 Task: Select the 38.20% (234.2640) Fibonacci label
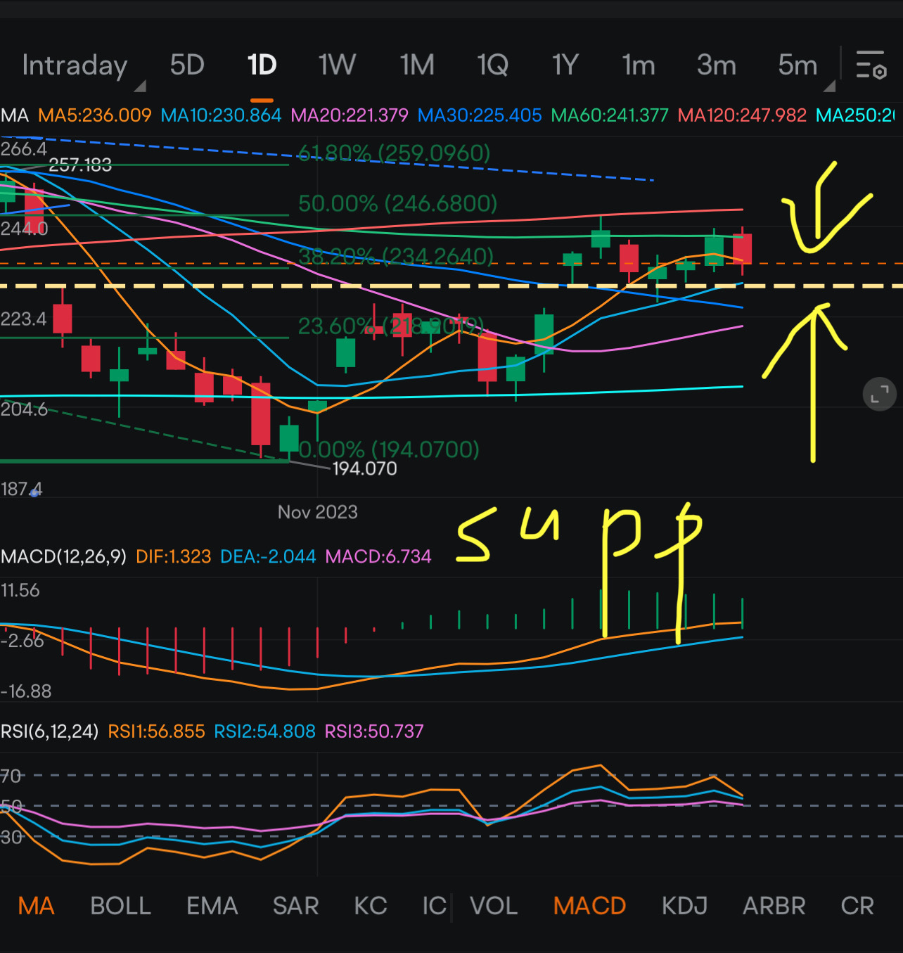point(395,256)
